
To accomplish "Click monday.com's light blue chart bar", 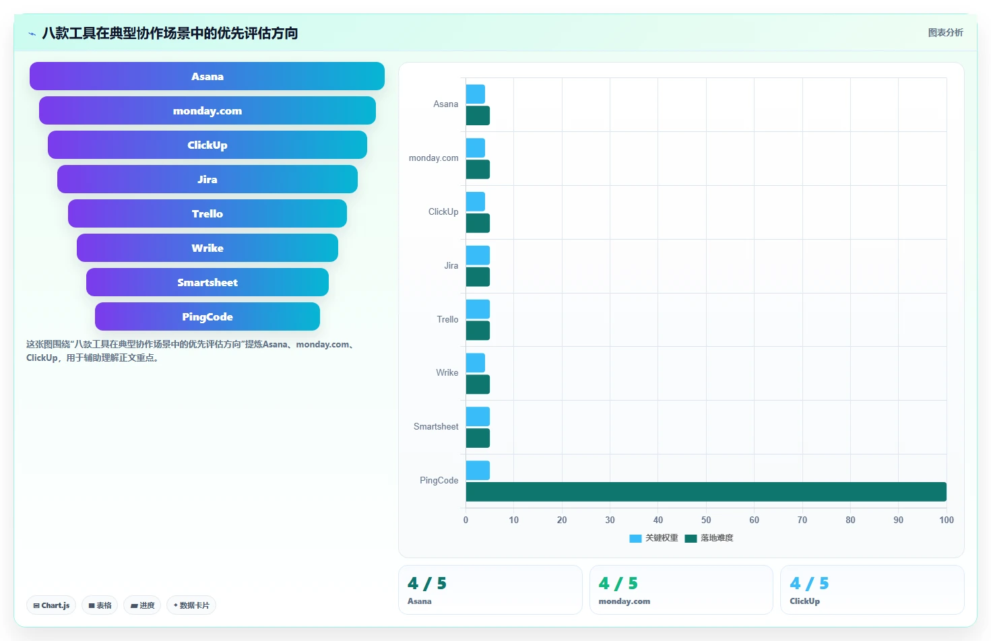I will [475, 147].
